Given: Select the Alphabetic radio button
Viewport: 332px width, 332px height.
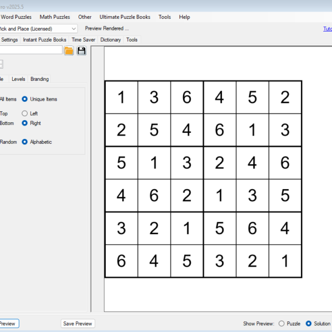Looking at the screenshot, I should [25, 142].
